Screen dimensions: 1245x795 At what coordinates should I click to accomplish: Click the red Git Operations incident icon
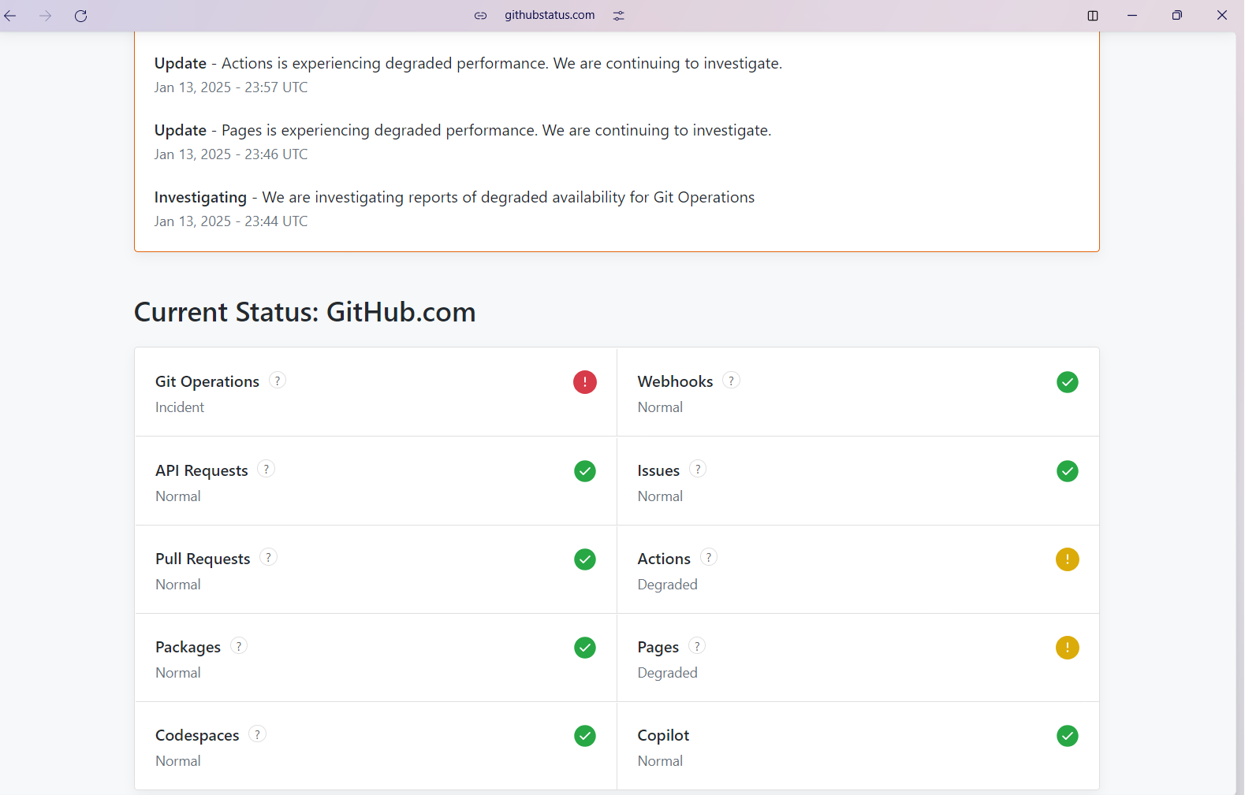click(x=585, y=382)
